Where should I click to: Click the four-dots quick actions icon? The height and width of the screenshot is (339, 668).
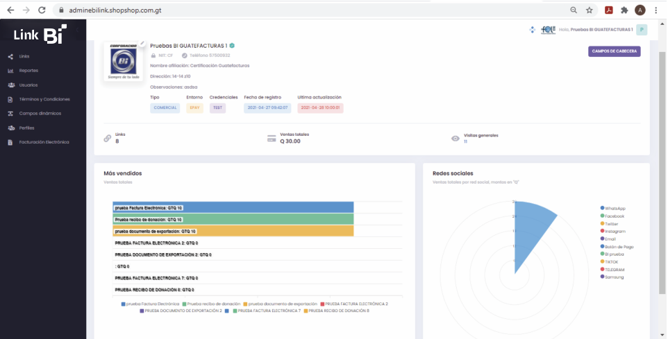coord(532,30)
